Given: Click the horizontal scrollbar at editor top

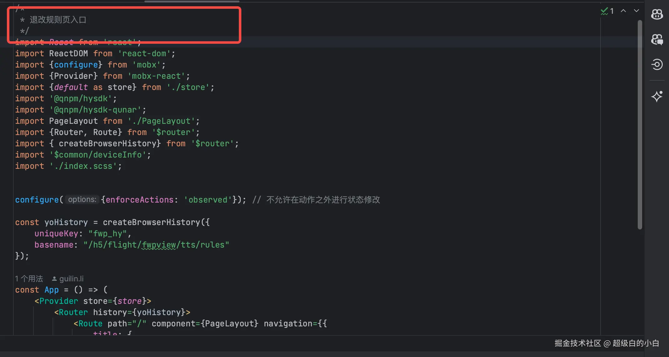Looking at the screenshot, I should (x=192, y=2).
